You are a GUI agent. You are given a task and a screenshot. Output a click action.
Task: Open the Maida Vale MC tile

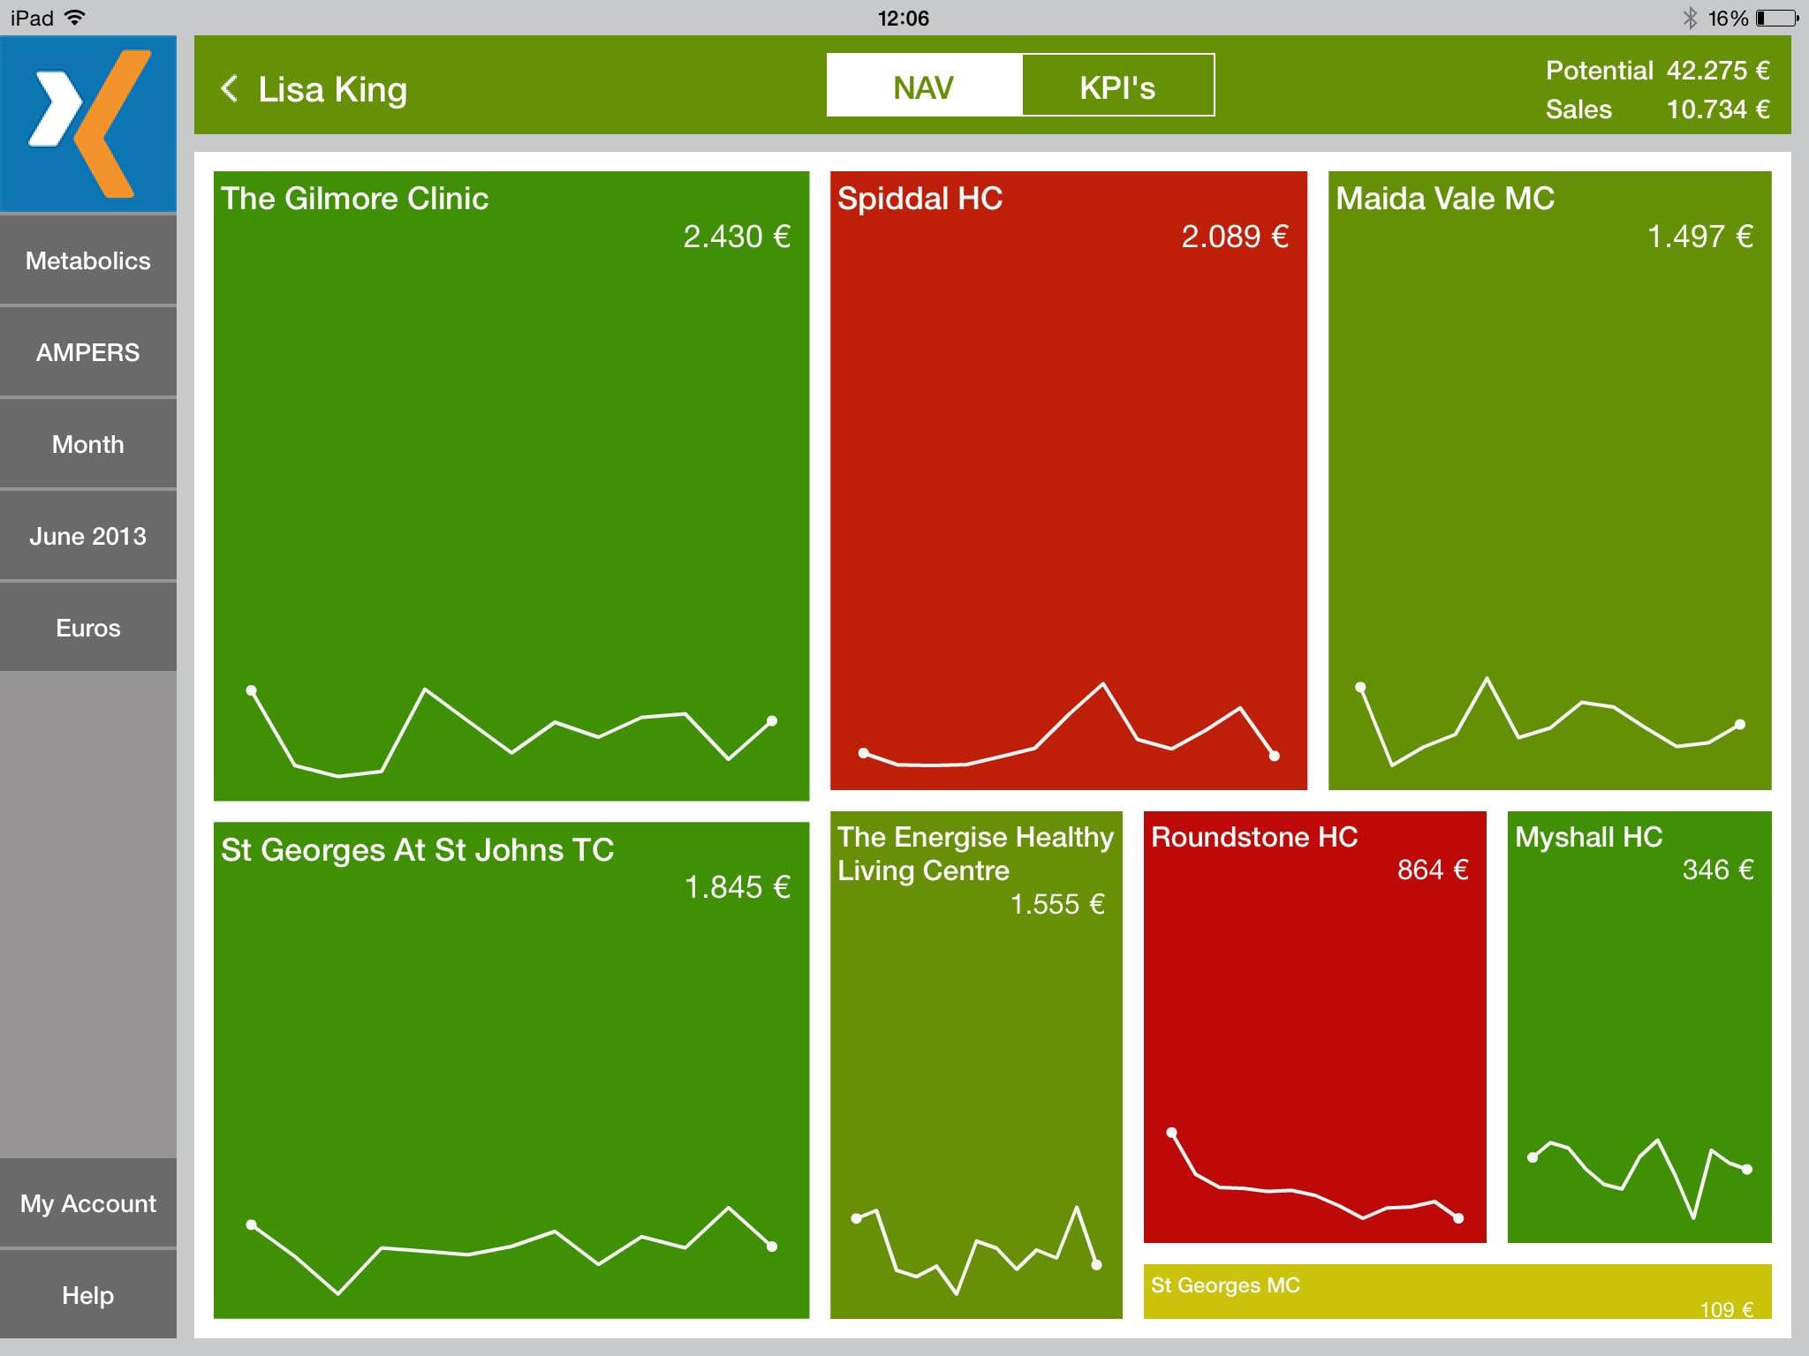[x=1549, y=481]
